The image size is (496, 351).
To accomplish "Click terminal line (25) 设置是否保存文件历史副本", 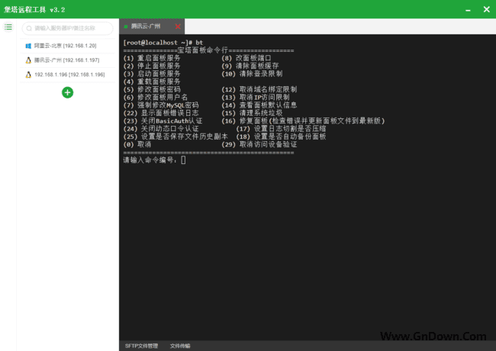I will click(176, 137).
